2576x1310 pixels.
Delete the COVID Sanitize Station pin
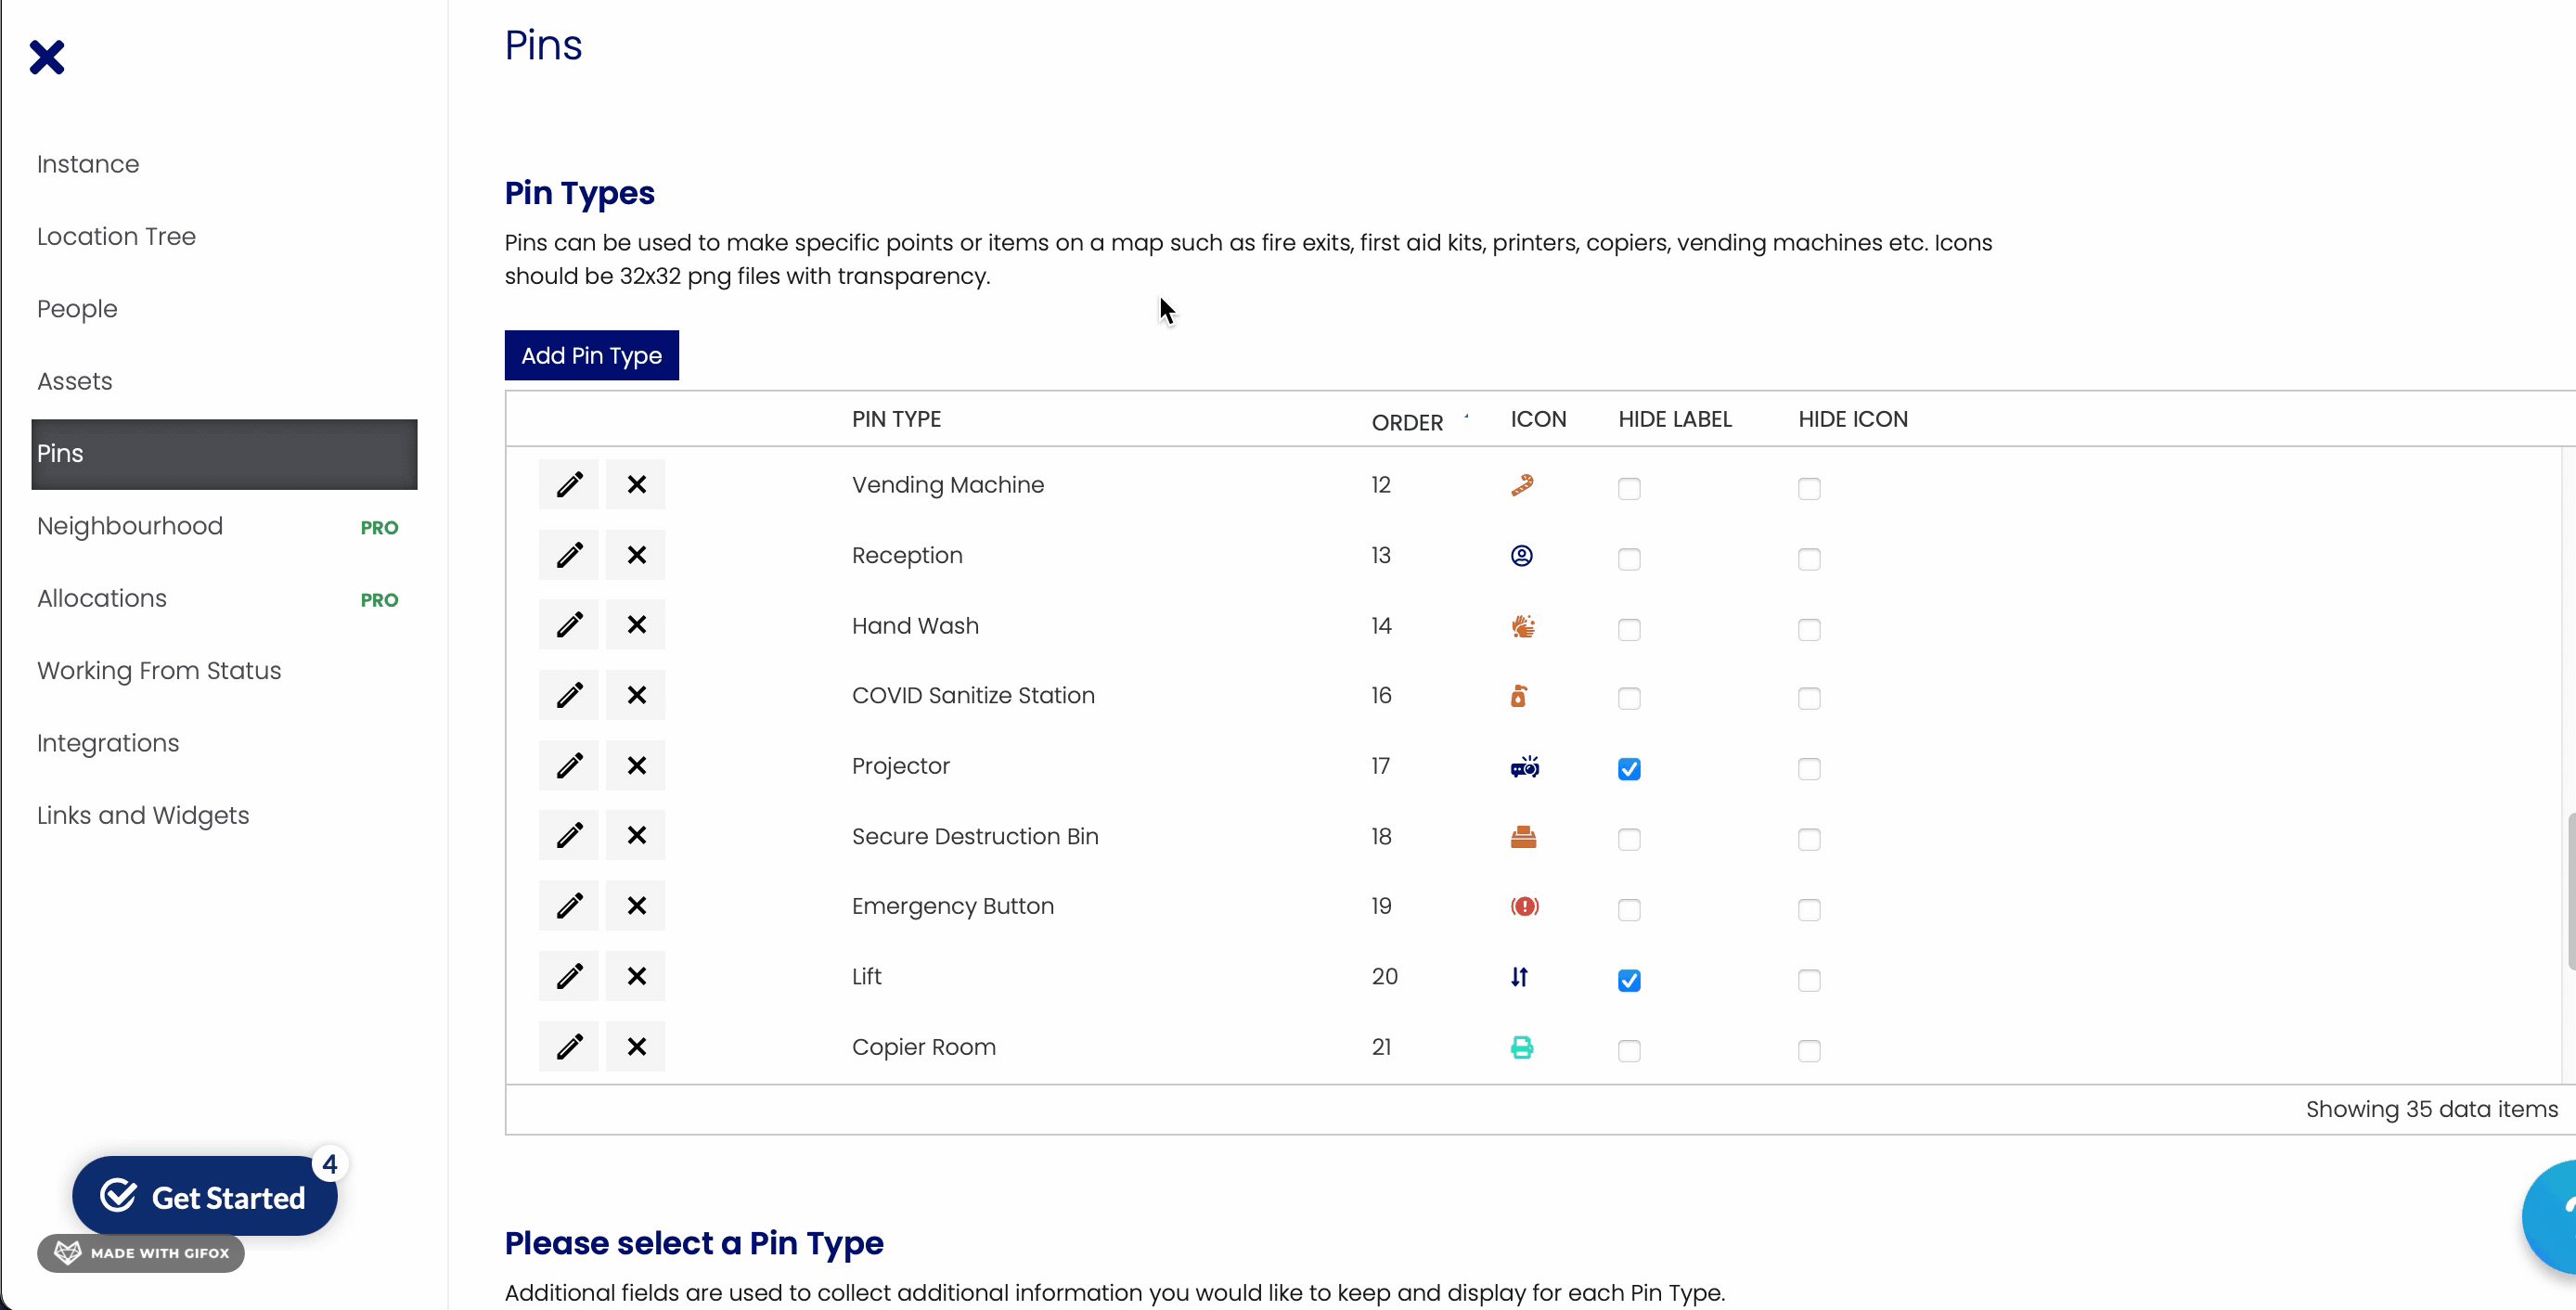pyautogui.click(x=636, y=695)
